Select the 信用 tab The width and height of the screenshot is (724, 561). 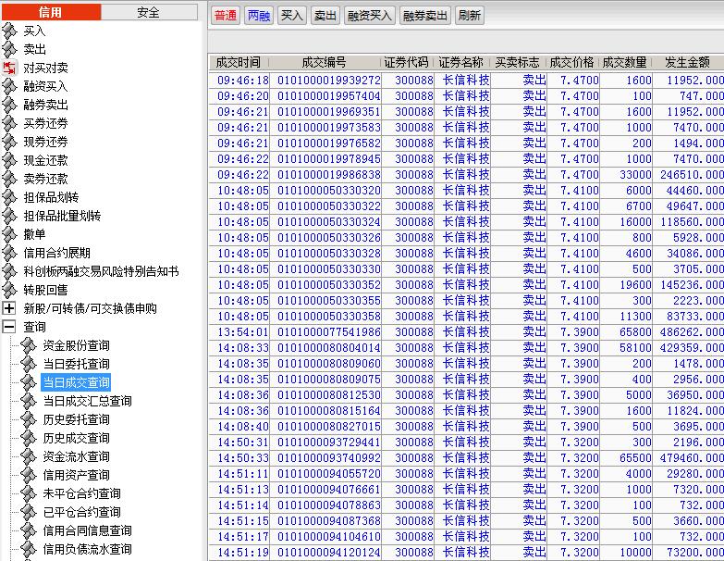(x=51, y=12)
